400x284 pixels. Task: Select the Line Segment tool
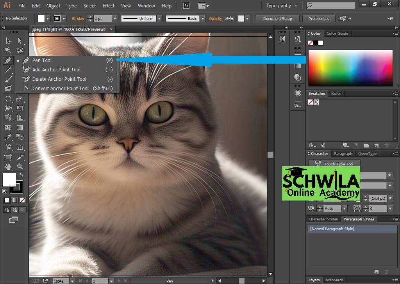click(8, 69)
